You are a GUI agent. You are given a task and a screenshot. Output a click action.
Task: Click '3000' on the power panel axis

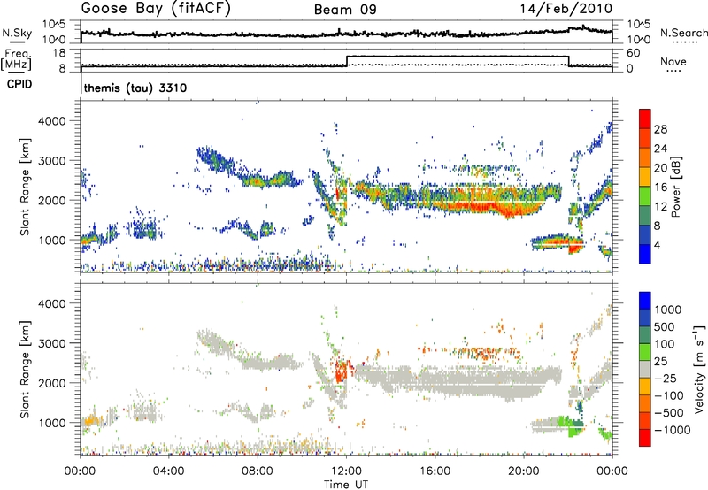pos(52,161)
